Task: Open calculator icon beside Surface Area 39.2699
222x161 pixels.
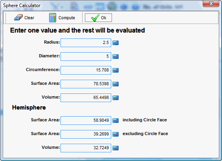Action: [x=116, y=134]
